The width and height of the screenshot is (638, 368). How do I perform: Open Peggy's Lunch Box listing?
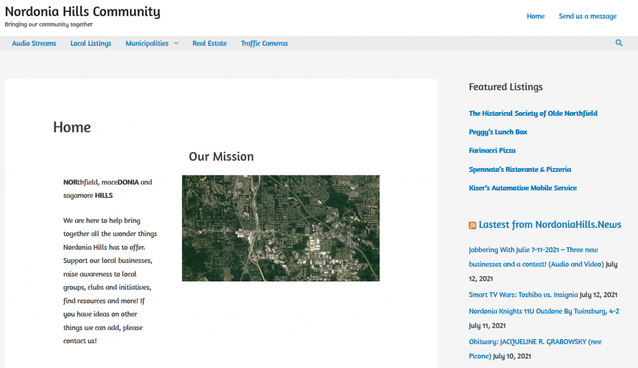pos(498,132)
